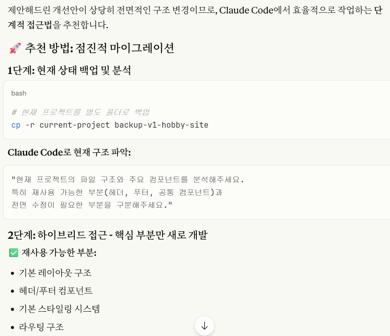Viewport: 390px width, 336px height.
Task: Click the "Claude Code로 현재 구조 파악:" subheading
Action: click(x=69, y=152)
